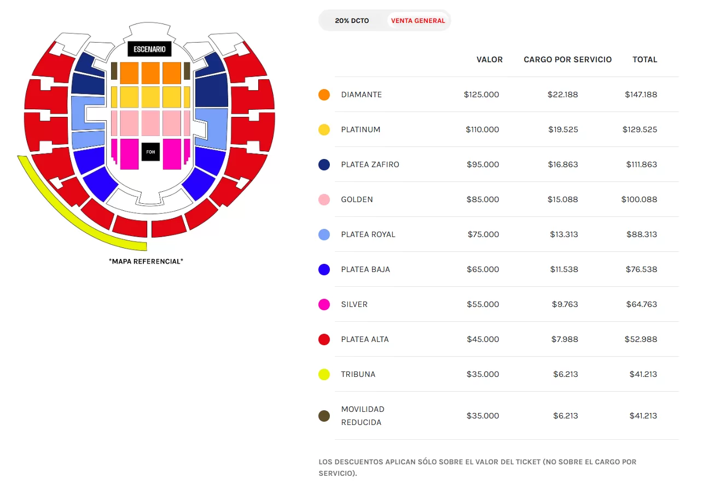
Task: Click the red Platea Alta color dot
Action: pyautogui.click(x=324, y=339)
